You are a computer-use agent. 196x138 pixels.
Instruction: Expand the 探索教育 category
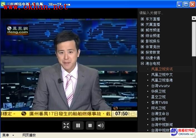(142, 52)
